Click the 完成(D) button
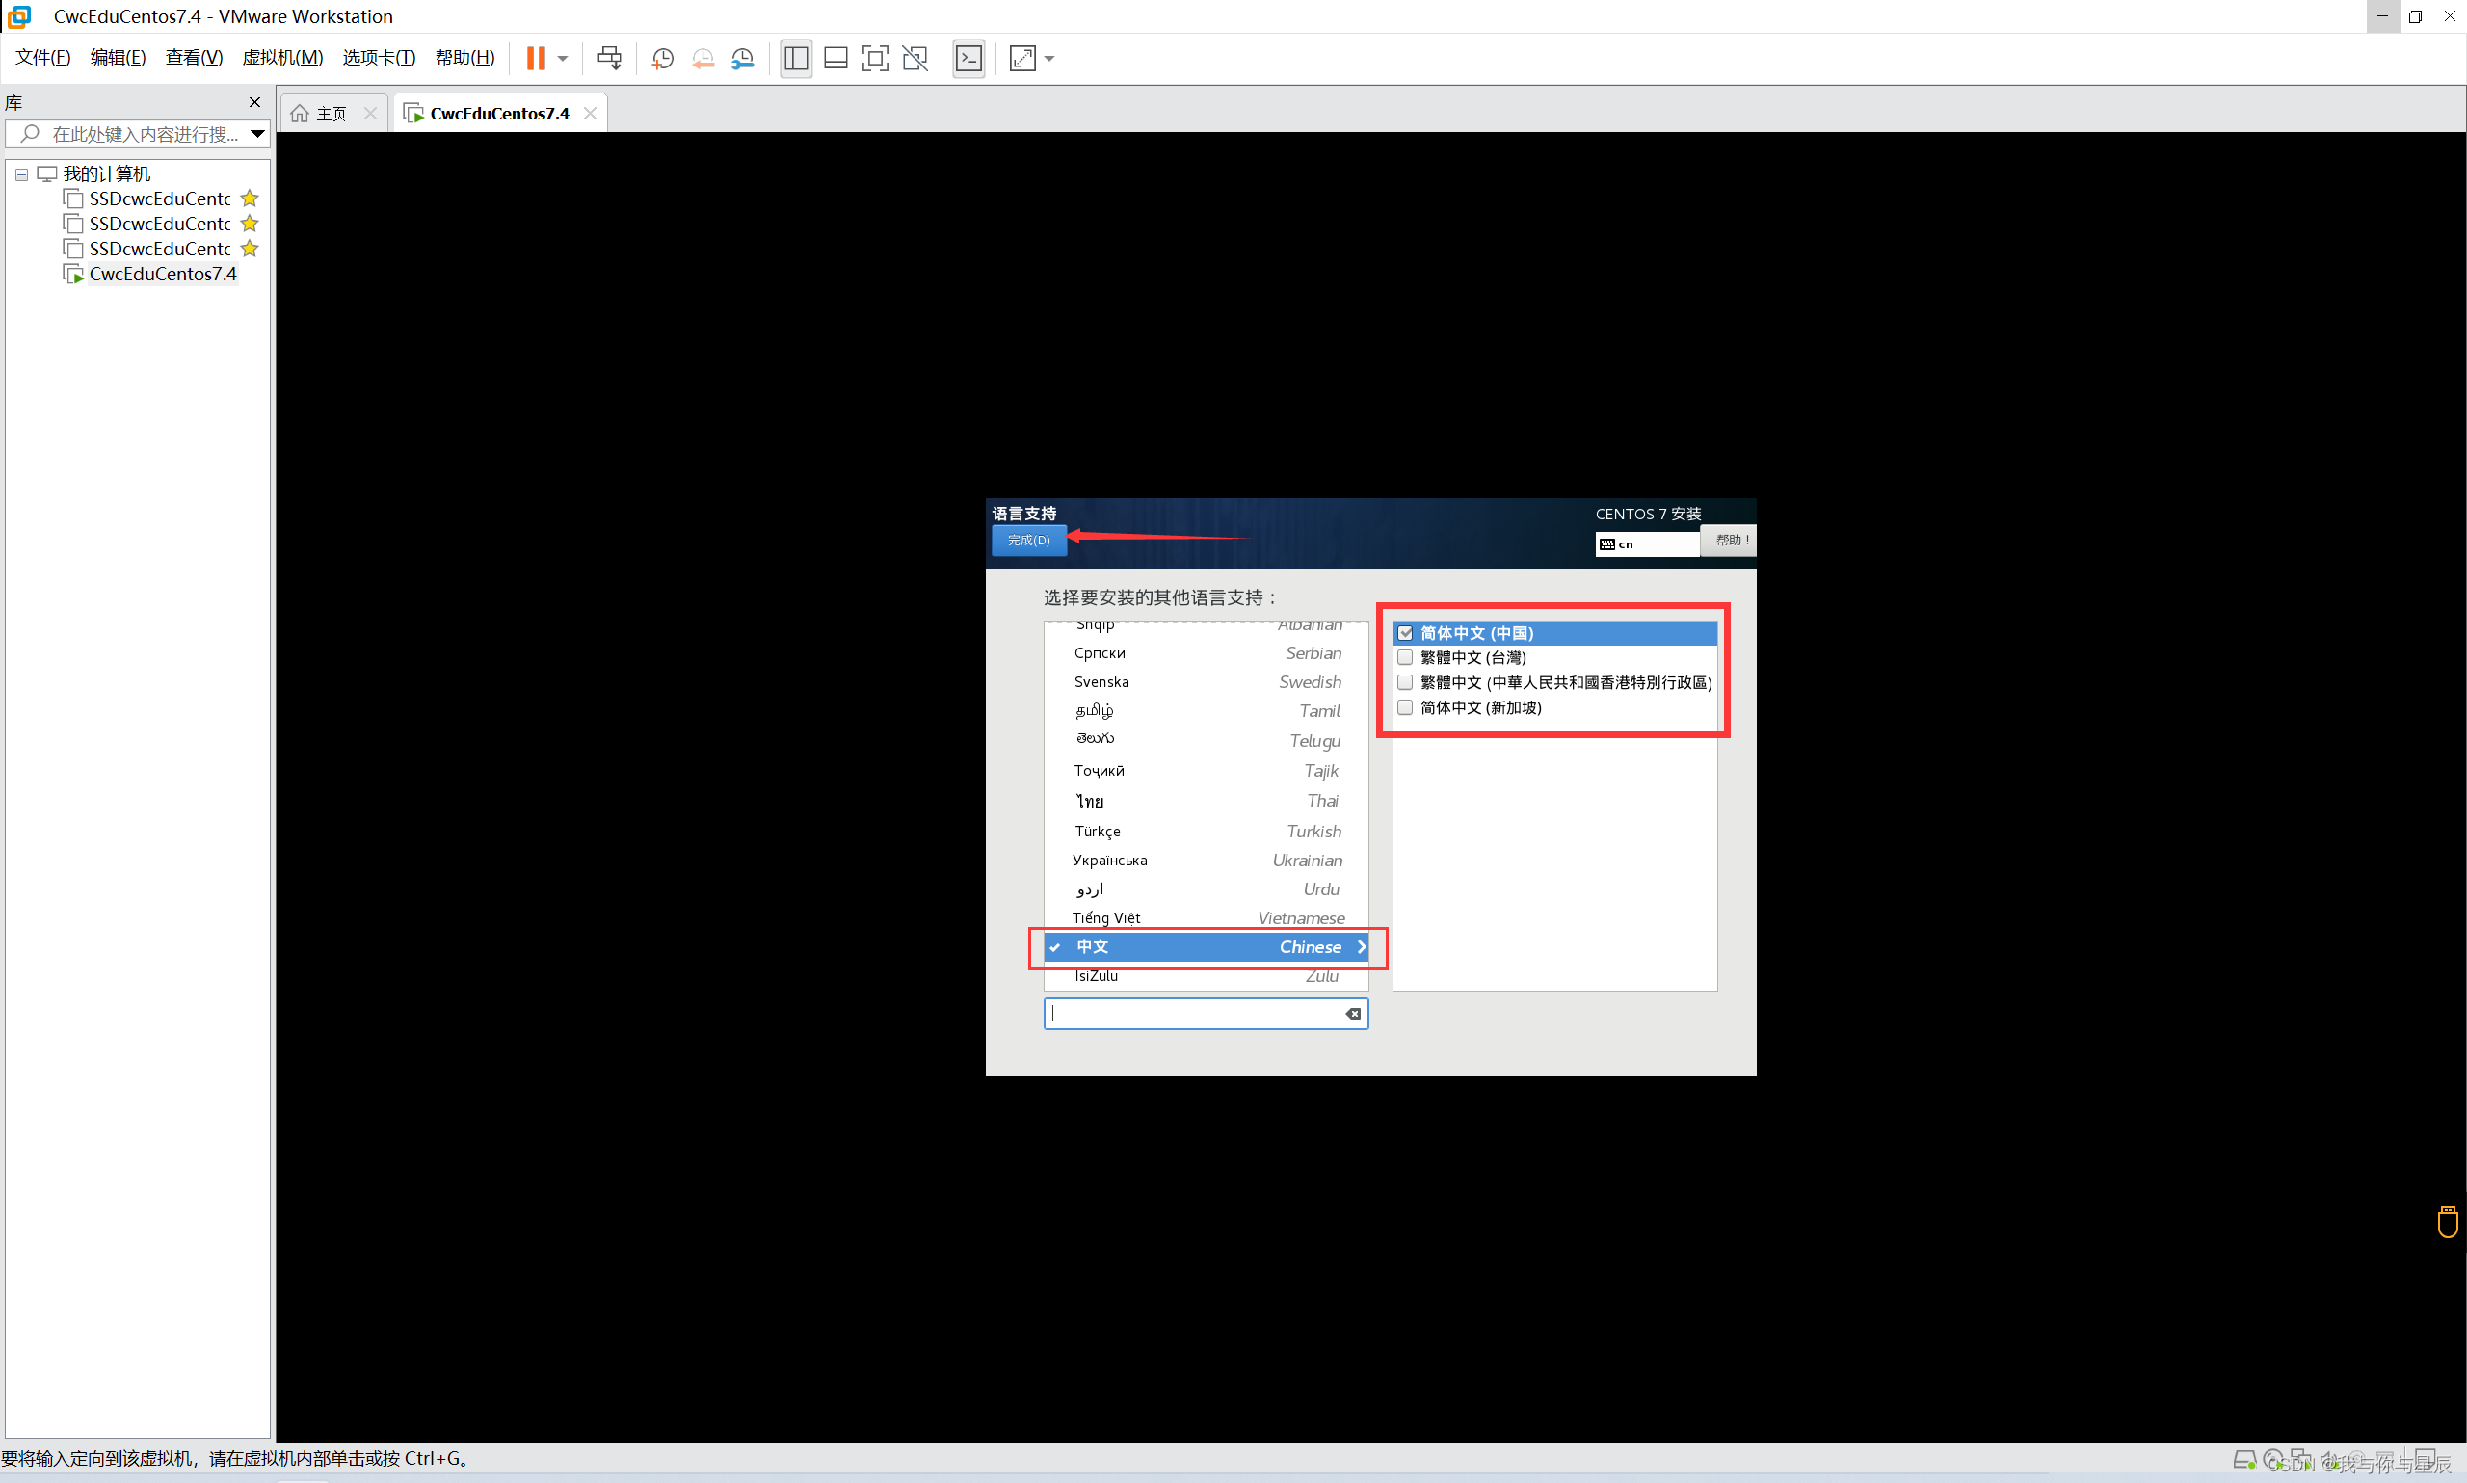2467x1483 pixels. point(1028,541)
